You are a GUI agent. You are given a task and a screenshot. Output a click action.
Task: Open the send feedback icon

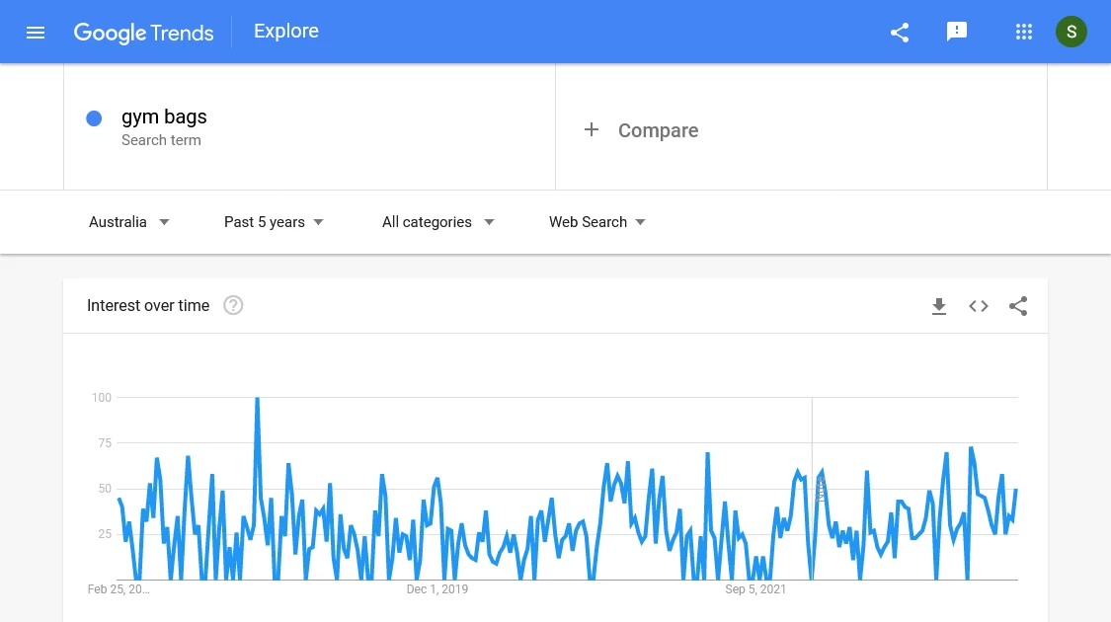click(x=957, y=32)
